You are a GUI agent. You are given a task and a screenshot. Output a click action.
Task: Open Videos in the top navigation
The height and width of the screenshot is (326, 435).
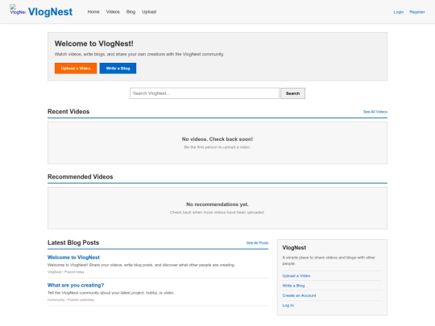pos(113,12)
